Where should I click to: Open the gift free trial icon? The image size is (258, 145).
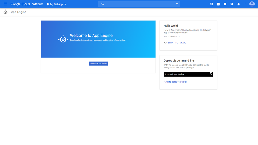click(212, 4)
